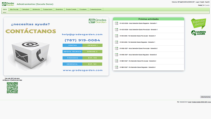Open the Deméritos menu
211x119 pixels.
(x=59, y=9)
